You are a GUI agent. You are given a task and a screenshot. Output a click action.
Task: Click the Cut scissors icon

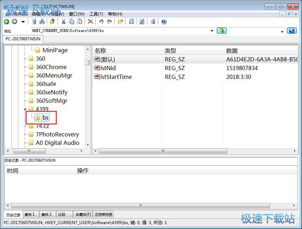tap(63, 22)
